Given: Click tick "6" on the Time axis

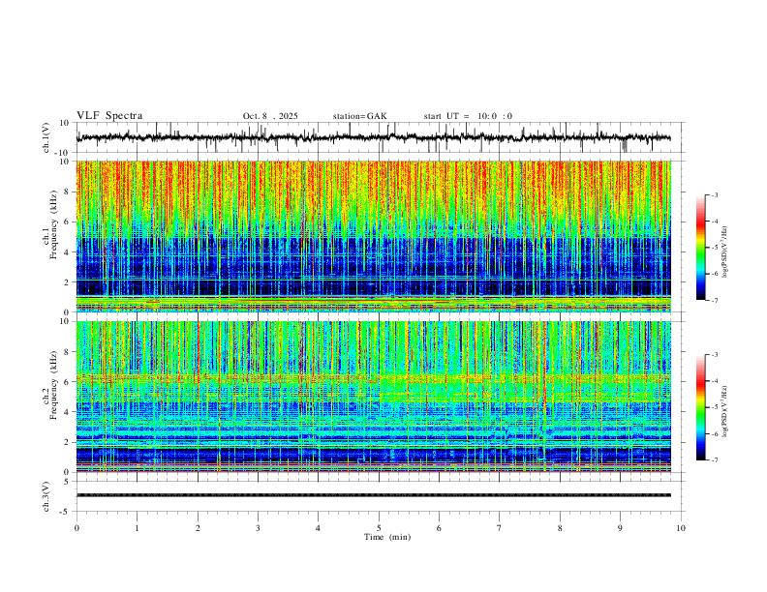Looking at the screenshot, I should tap(439, 528).
